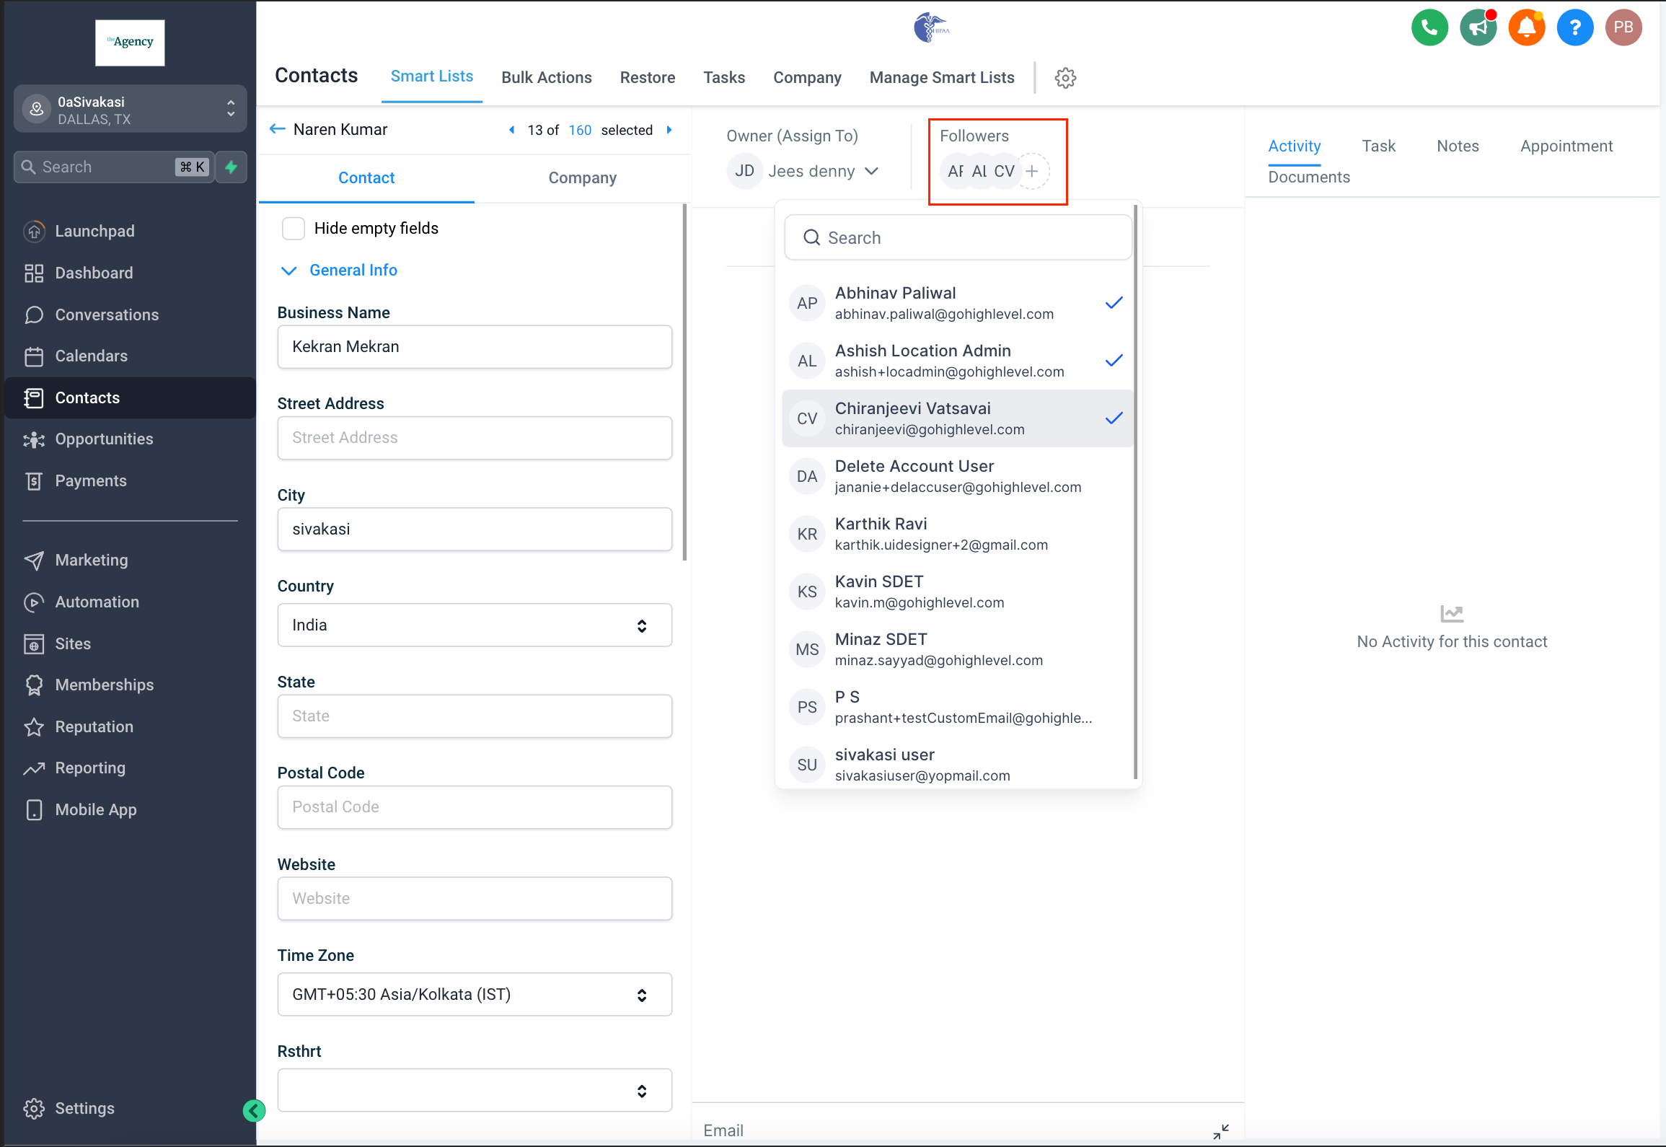1666x1147 pixels.
Task: Open the Task tab in activity panel
Action: pyautogui.click(x=1378, y=146)
